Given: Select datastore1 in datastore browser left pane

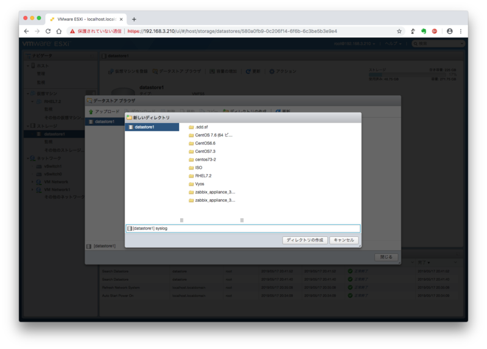Looking at the screenshot, I should tap(105, 122).
